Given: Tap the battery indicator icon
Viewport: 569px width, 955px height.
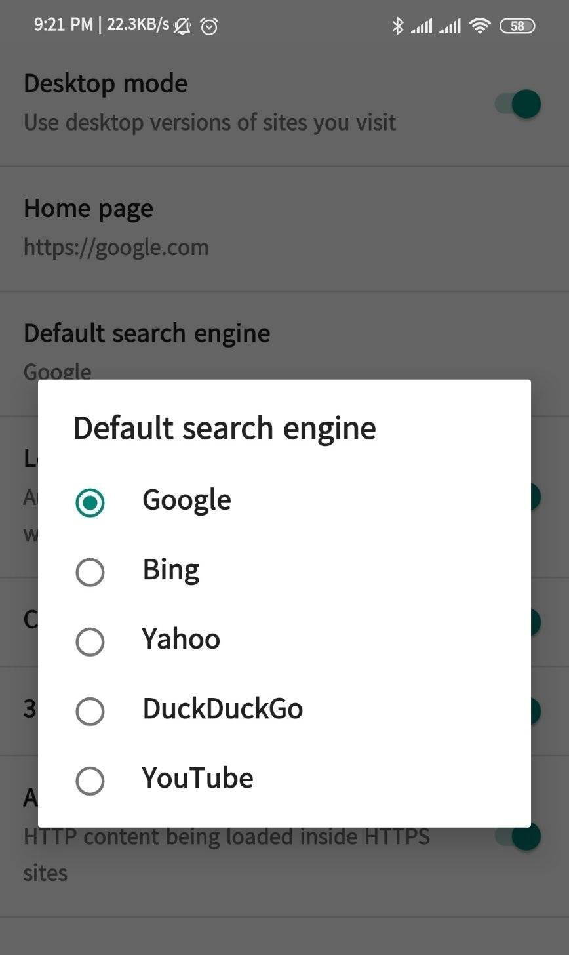Looking at the screenshot, I should coord(517,26).
